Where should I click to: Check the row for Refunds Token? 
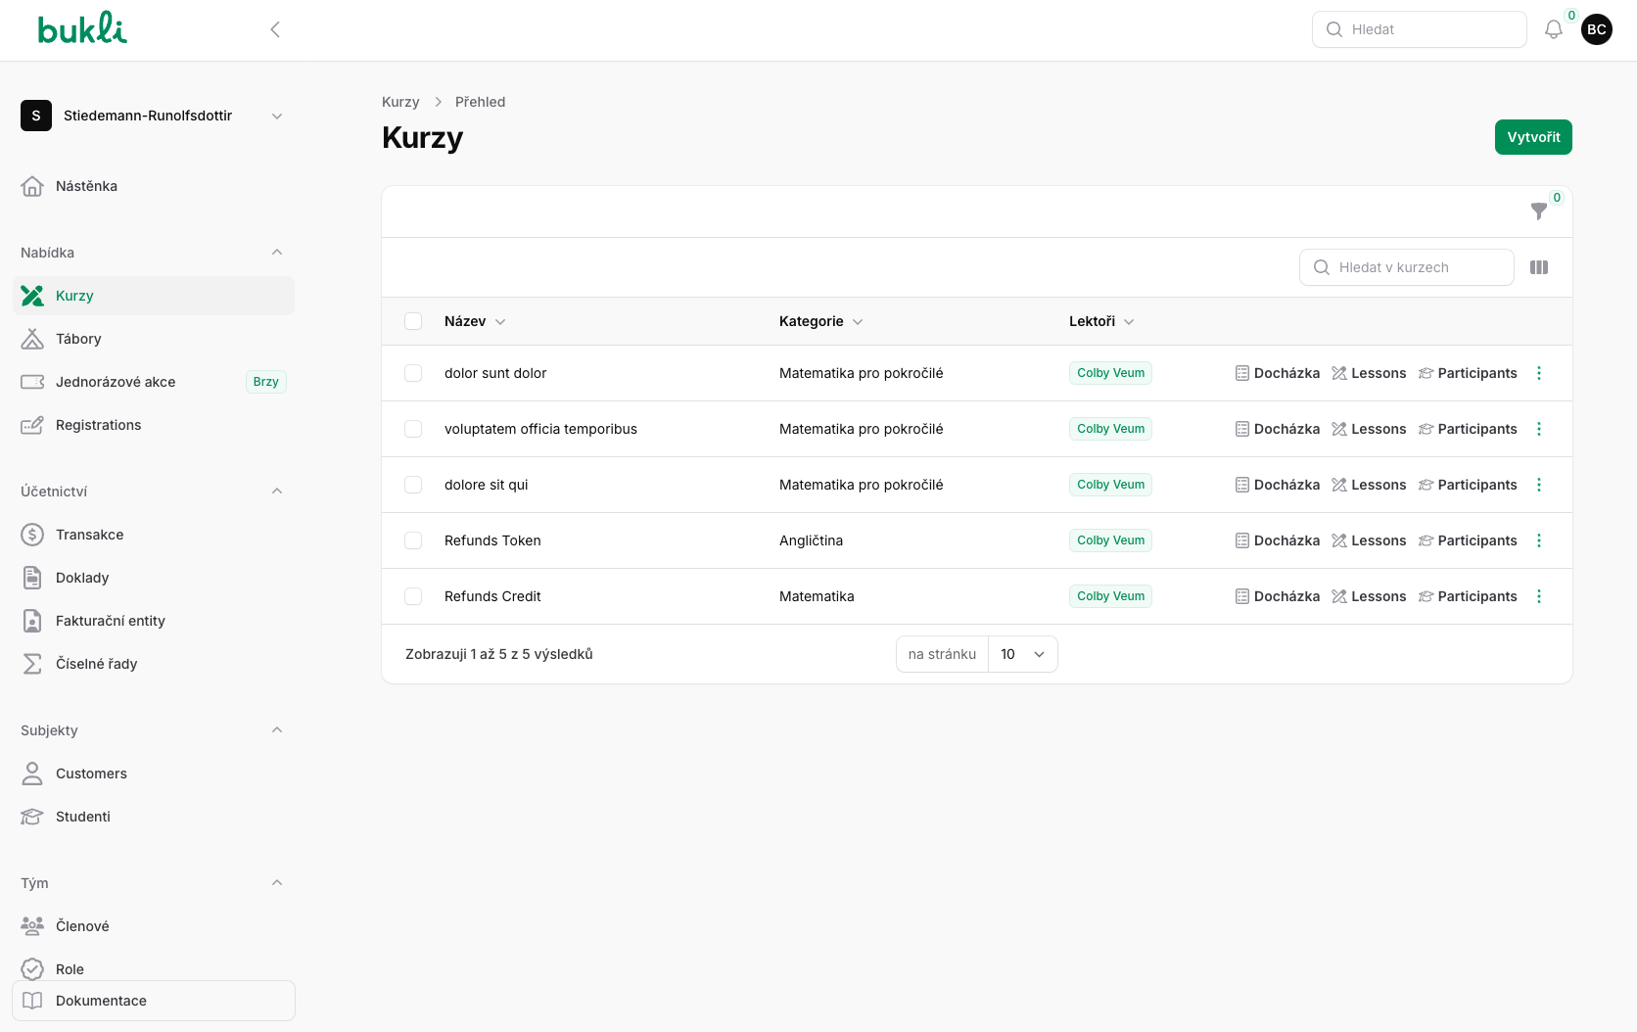point(413,540)
